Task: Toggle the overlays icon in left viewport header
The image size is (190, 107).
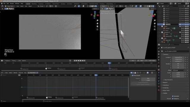Action: coord(83,6)
